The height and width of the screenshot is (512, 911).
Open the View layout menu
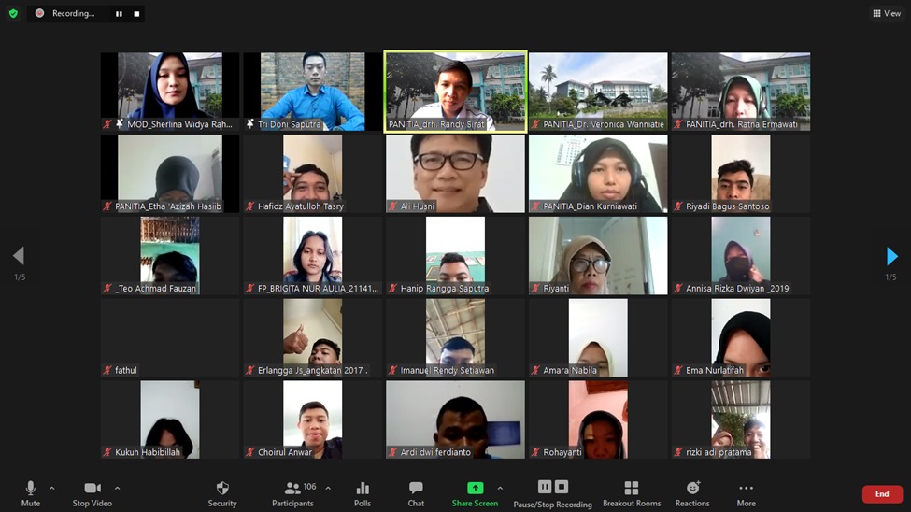tap(887, 13)
